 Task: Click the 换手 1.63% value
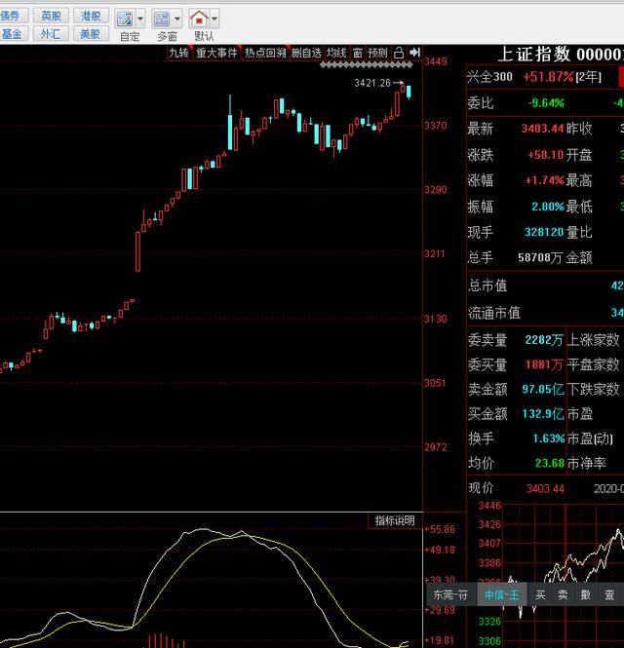coord(549,438)
